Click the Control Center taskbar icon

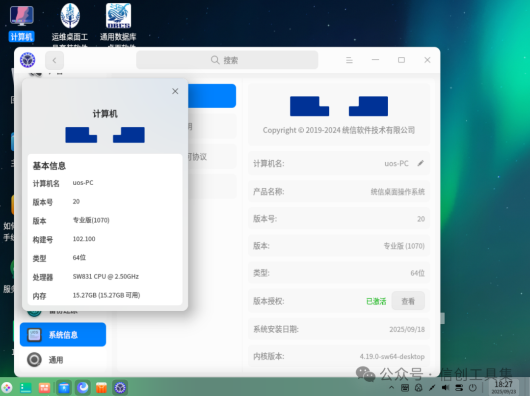tap(120, 388)
